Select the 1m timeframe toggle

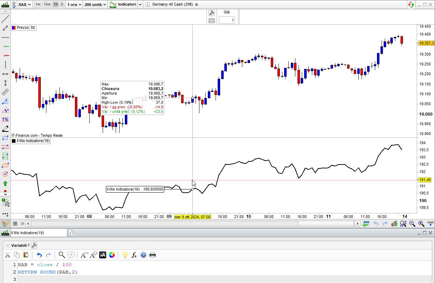(38, 5)
